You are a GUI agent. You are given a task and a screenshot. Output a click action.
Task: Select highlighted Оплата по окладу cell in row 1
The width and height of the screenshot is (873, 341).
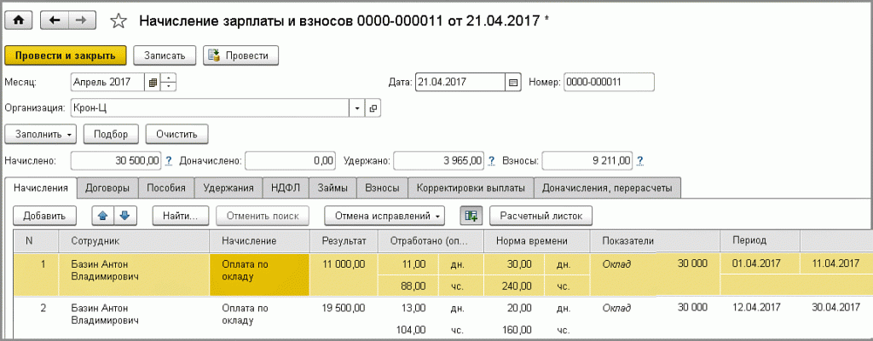coord(259,275)
